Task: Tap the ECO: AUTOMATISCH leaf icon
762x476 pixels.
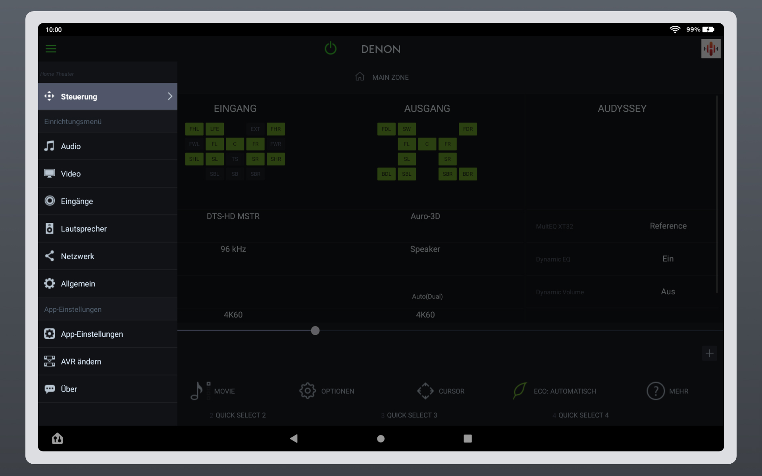Action: 519,391
